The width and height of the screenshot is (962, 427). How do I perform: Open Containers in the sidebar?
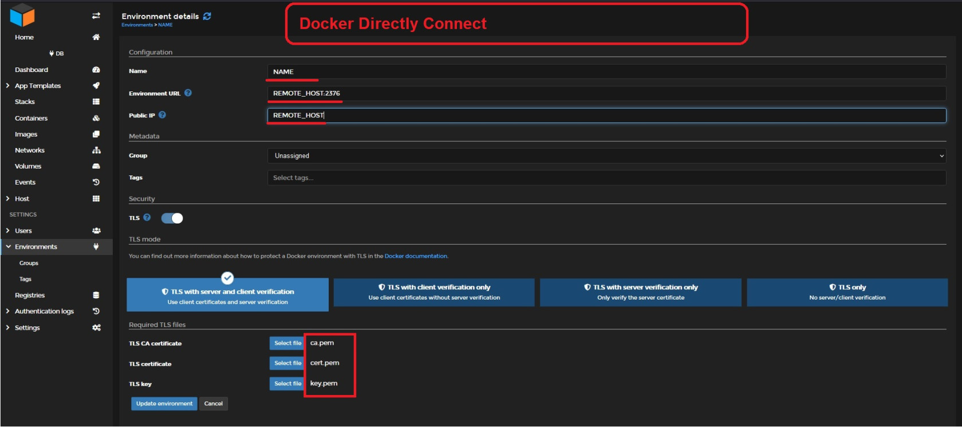[31, 118]
